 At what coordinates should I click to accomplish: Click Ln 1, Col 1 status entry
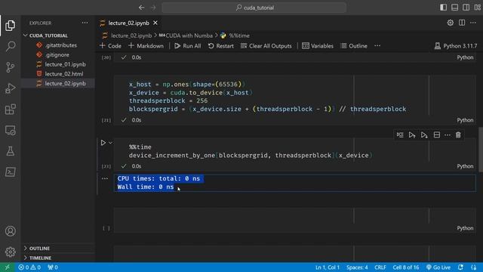[x=327, y=267]
